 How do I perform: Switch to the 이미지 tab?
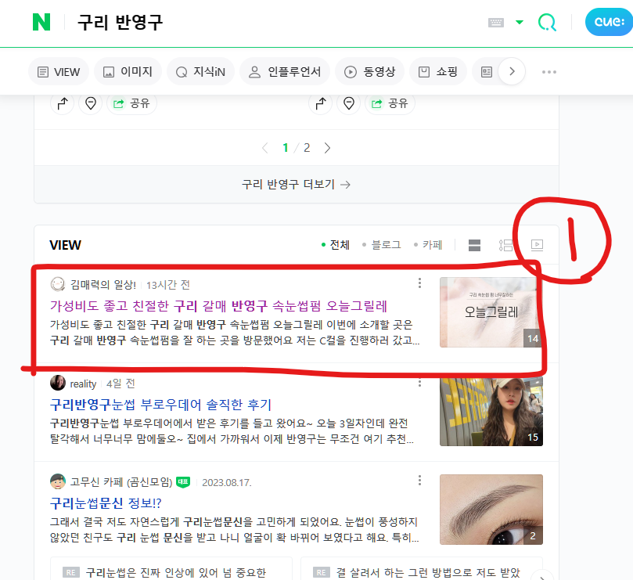(x=128, y=72)
